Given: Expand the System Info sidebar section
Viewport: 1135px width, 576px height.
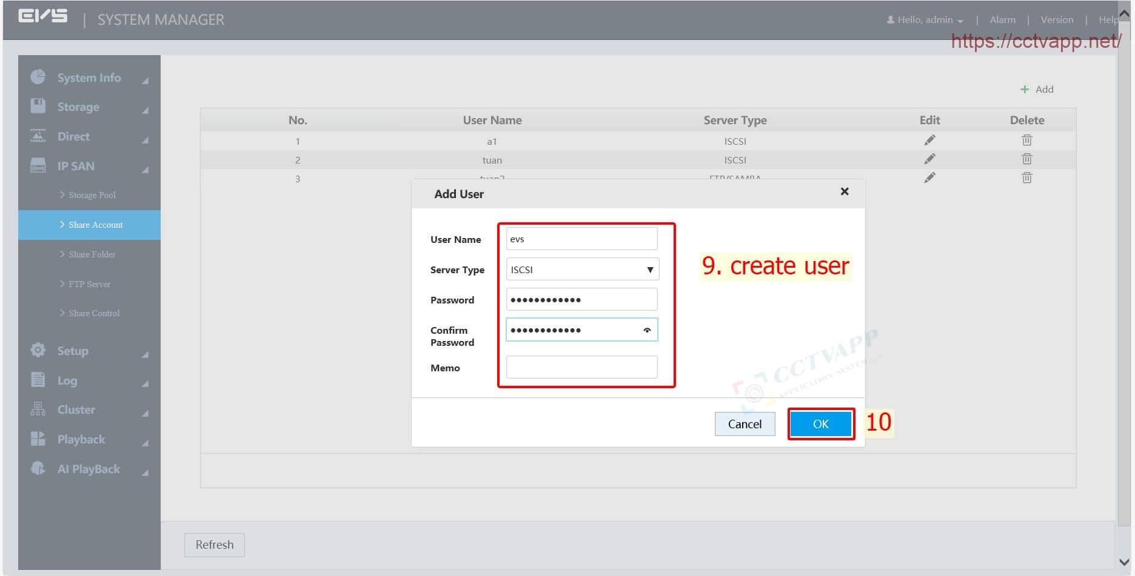Looking at the screenshot, I should click(x=89, y=78).
